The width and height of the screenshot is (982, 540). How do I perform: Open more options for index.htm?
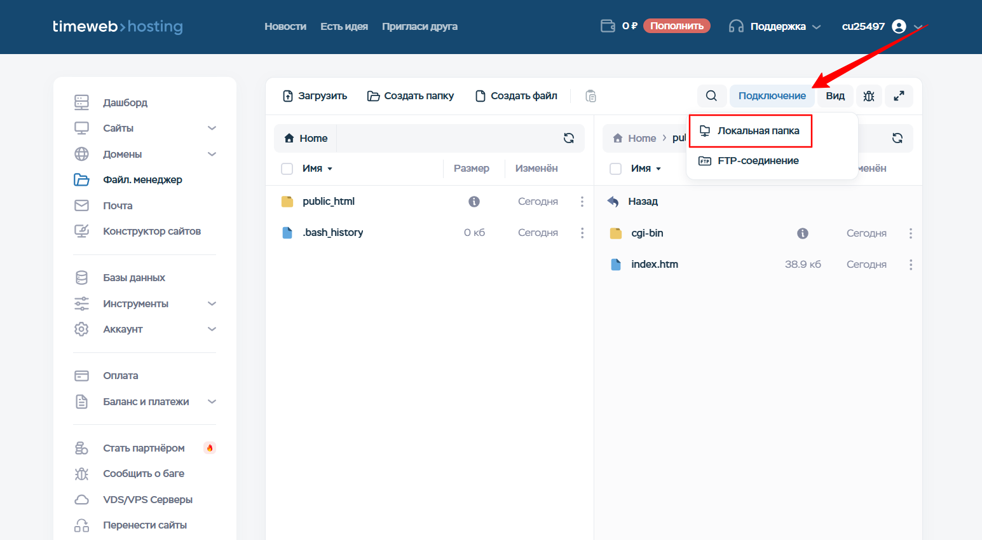(911, 265)
